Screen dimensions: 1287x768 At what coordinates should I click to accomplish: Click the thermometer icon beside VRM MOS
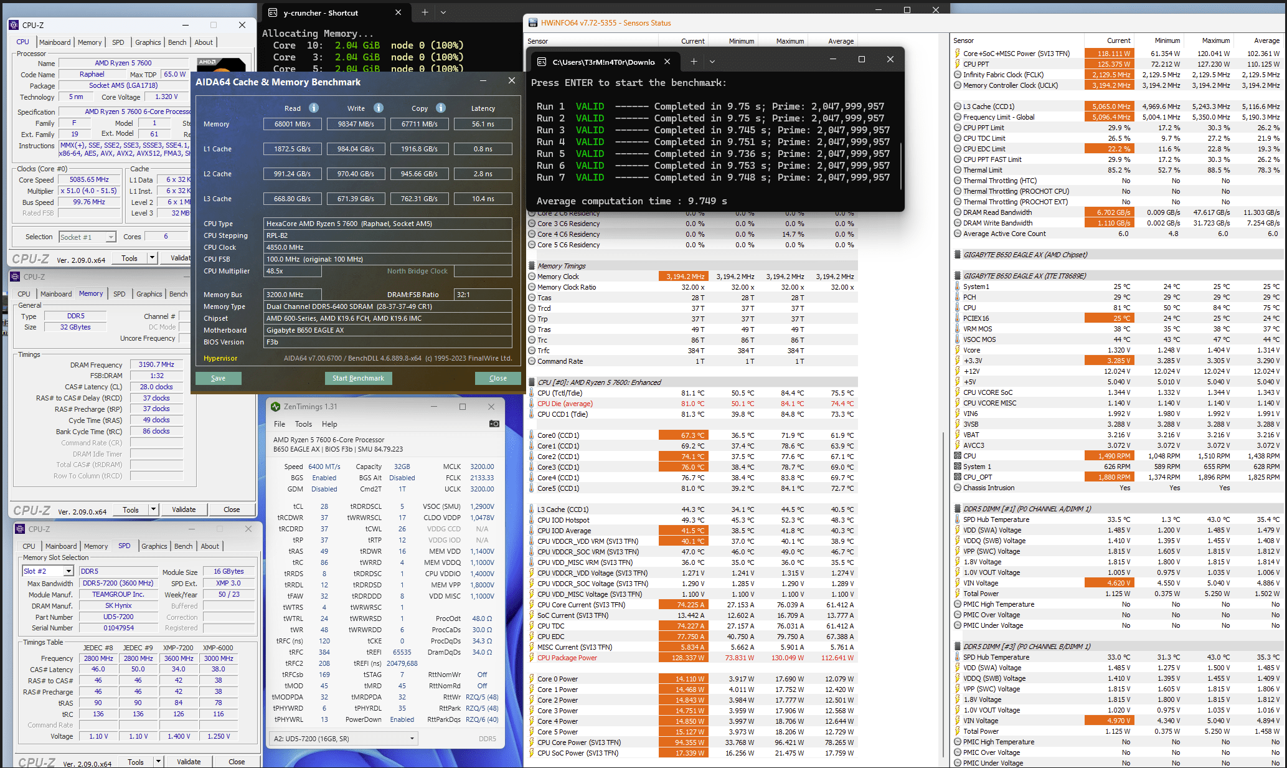(958, 329)
